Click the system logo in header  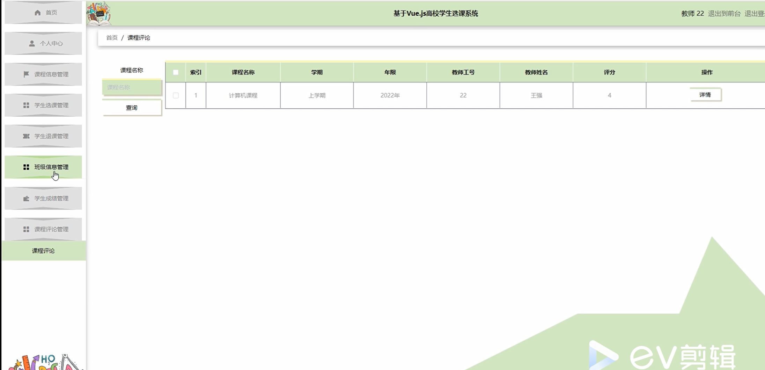(x=99, y=14)
